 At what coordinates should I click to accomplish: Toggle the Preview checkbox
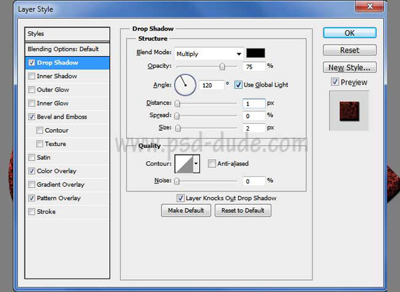pyautogui.click(x=335, y=82)
